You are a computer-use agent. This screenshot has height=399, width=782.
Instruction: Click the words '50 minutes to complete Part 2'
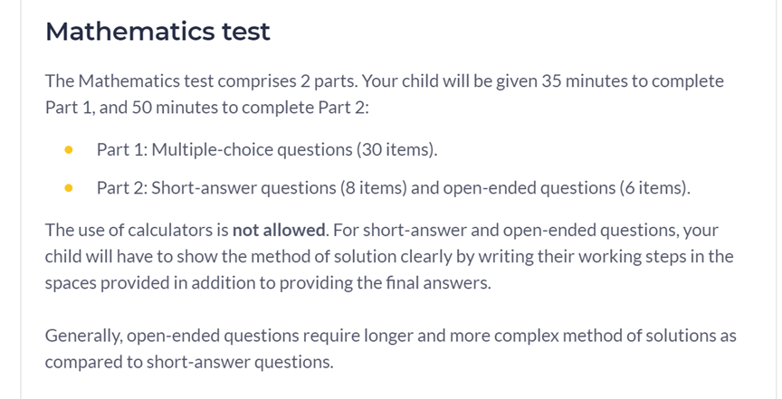coord(250,108)
